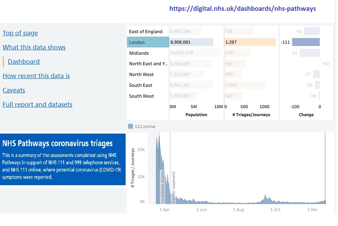The image size is (338, 226).
Task: Open the 'Top of page' link
Action: (x=20, y=33)
